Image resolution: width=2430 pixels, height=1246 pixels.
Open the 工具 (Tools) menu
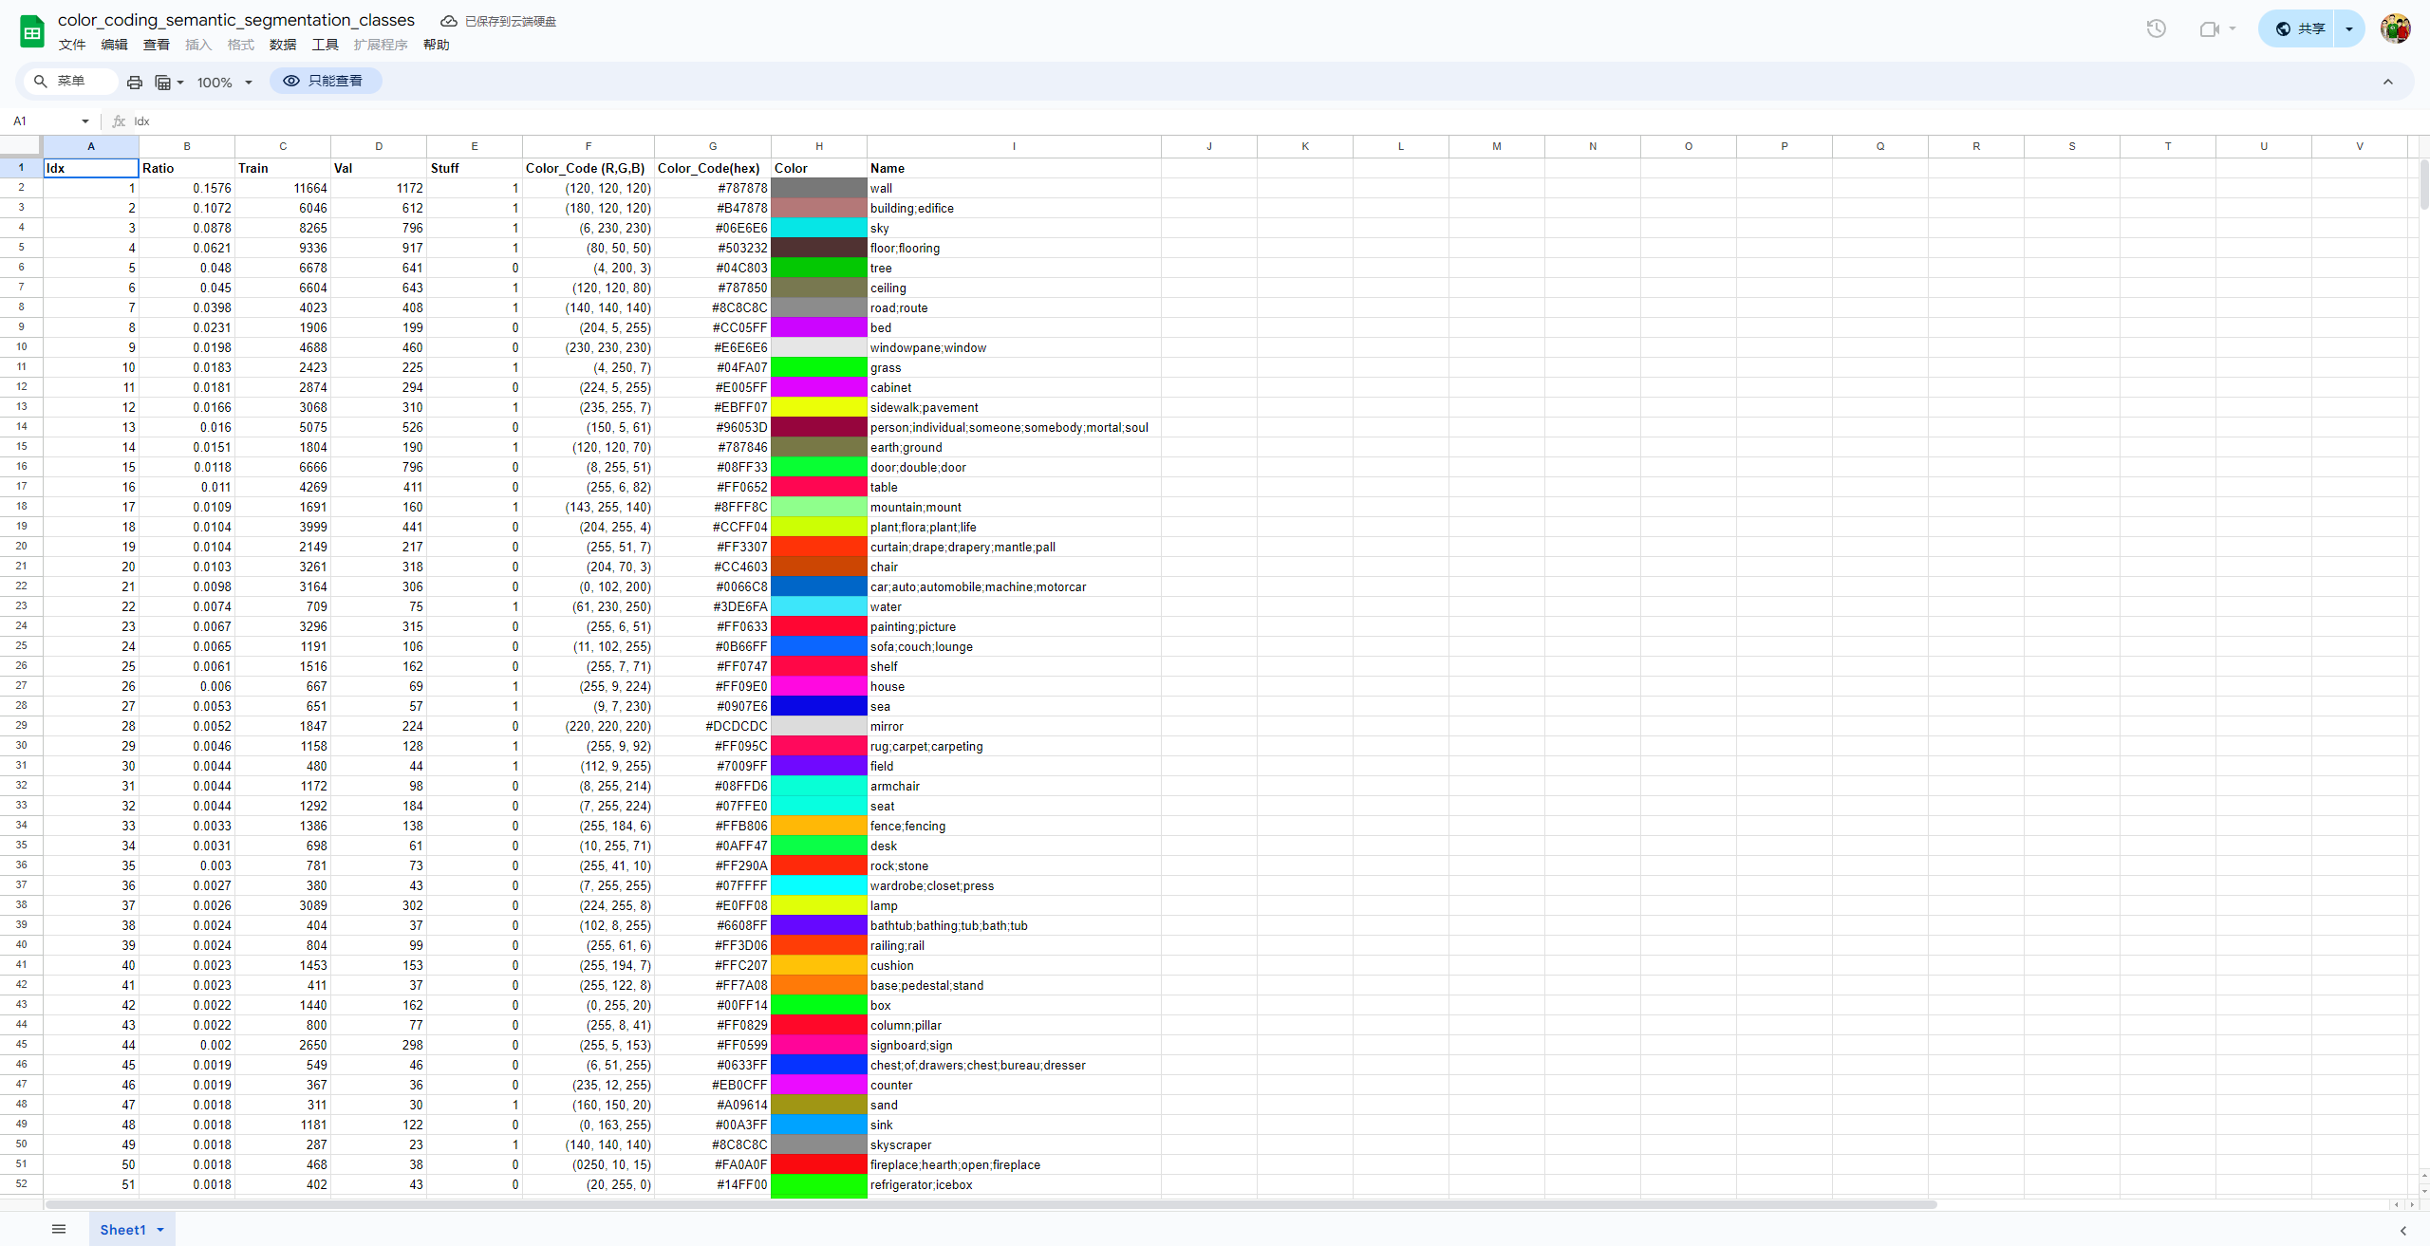coord(326,45)
